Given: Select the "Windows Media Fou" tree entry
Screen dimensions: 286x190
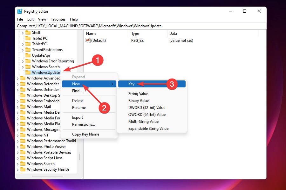Looking at the screenshot, I should pos(44,118).
